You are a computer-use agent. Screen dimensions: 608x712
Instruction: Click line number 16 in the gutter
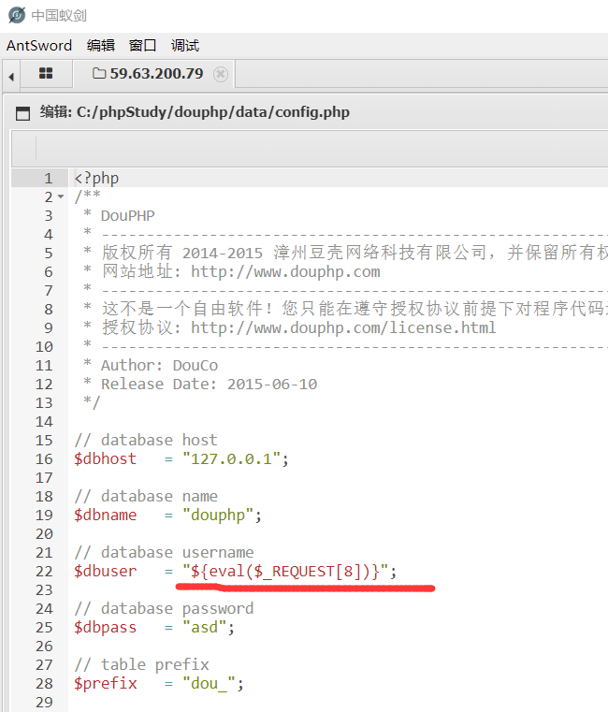click(x=44, y=458)
